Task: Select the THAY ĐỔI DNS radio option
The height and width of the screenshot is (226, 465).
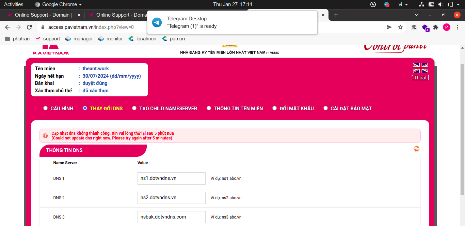Action: [85, 108]
